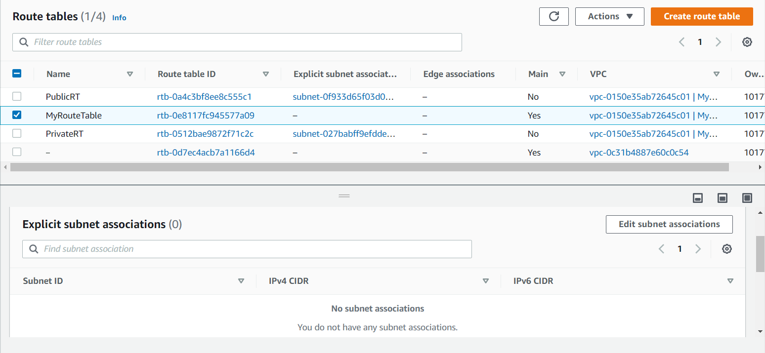Click the panel split handle
Screen dimensions: 765x353
tap(344, 196)
